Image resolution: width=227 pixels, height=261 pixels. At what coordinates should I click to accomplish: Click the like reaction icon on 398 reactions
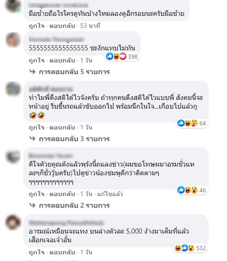(110, 57)
